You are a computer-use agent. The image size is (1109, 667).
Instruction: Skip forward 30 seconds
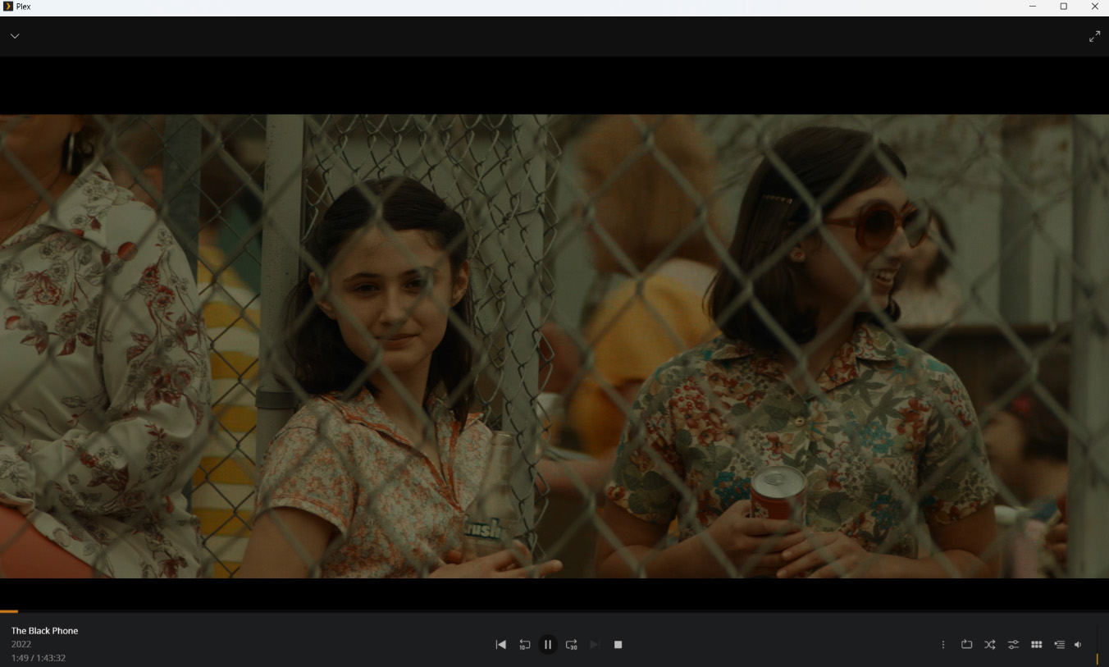[572, 645]
